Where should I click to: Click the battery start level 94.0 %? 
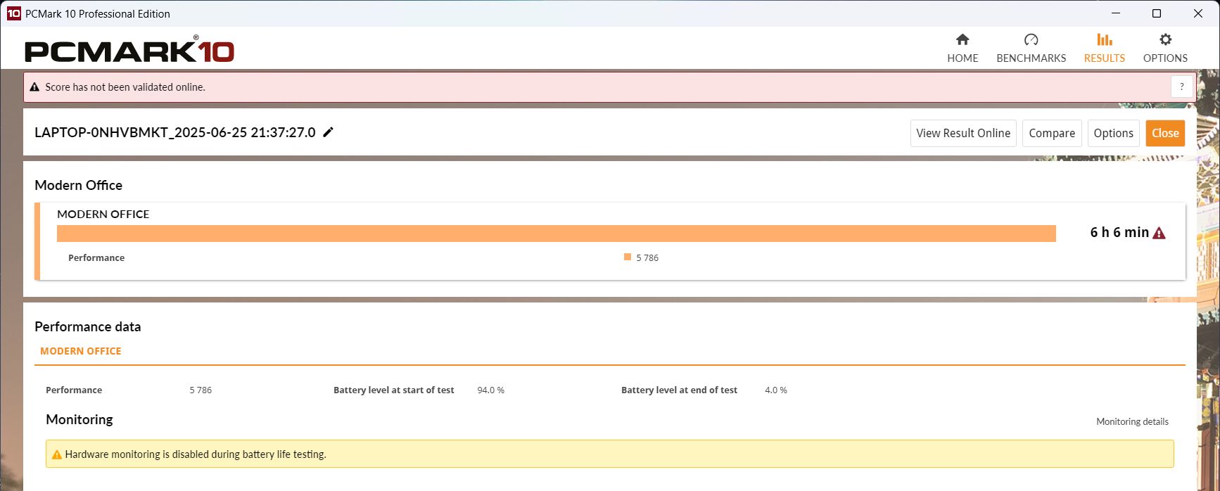(x=490, y=390)
